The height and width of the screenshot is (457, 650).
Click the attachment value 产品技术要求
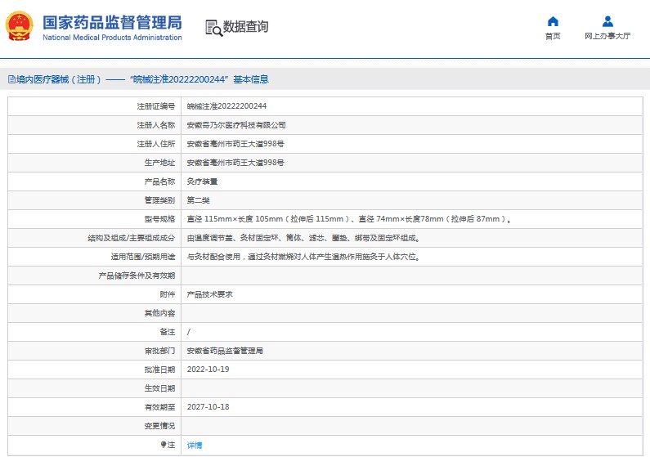tap(209, 294)
